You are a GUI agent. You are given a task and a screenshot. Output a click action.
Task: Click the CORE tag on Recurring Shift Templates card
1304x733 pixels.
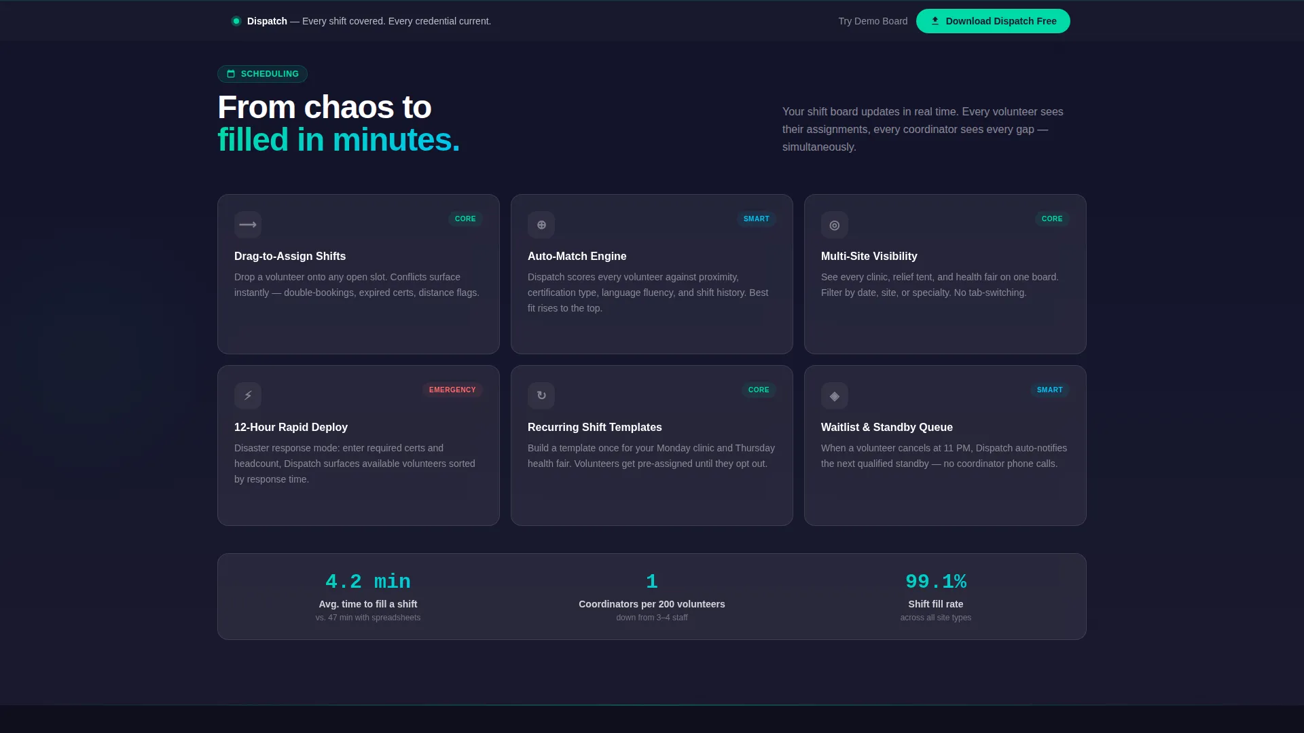click(759, 390)
